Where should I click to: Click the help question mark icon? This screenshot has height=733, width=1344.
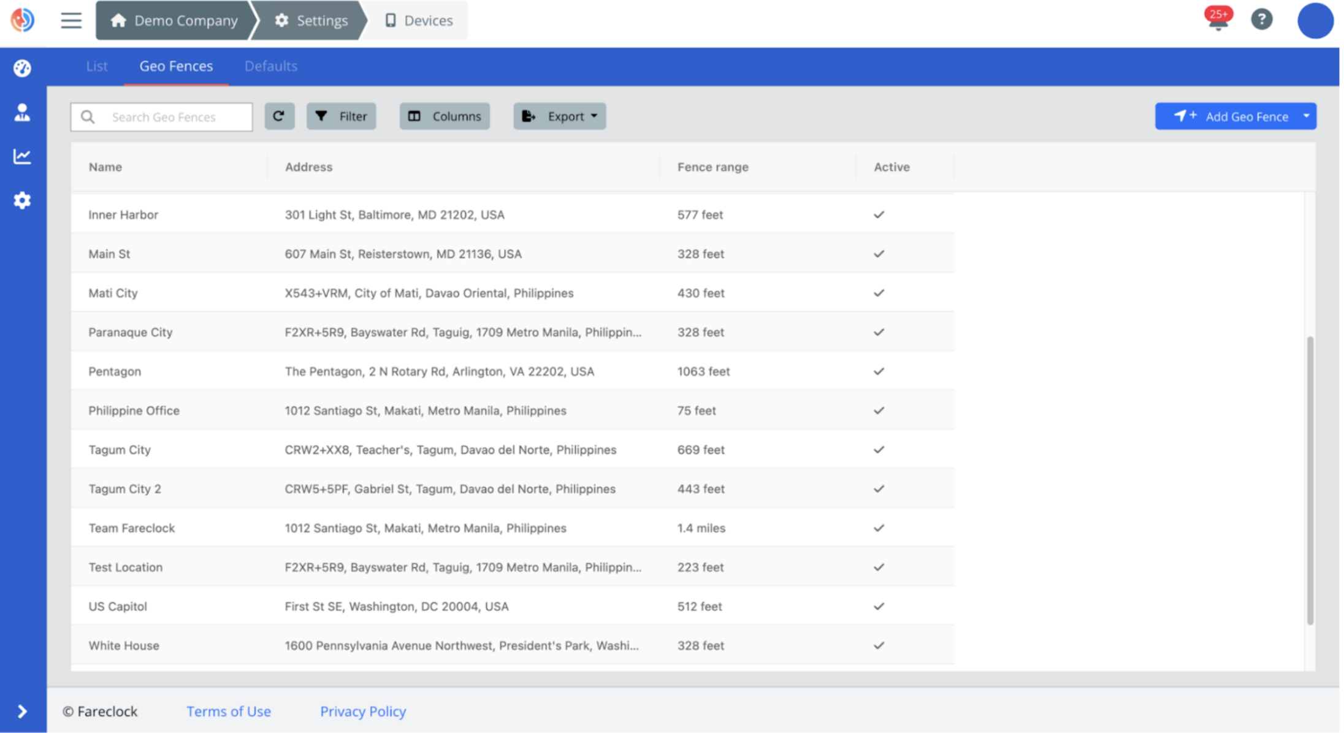click(x=1262, y=20)
